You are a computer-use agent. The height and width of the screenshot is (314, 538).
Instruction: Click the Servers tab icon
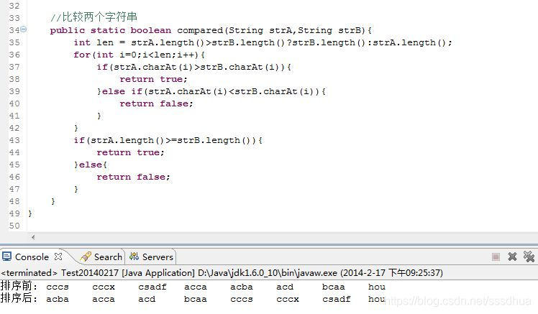click(134, 257)
